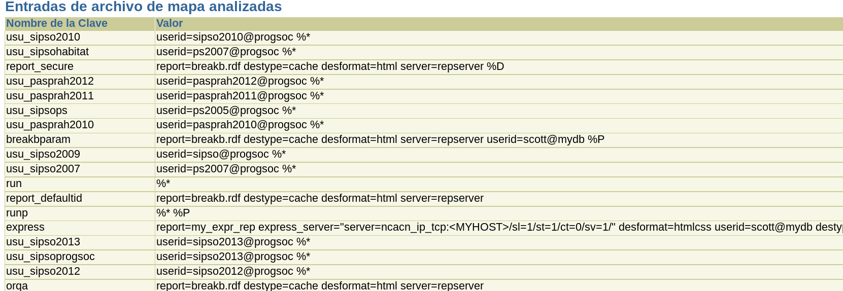Click the 'Nombre de la Clave' column header
This screenshot has height=291, width=843.
click(x=57, y=23)
